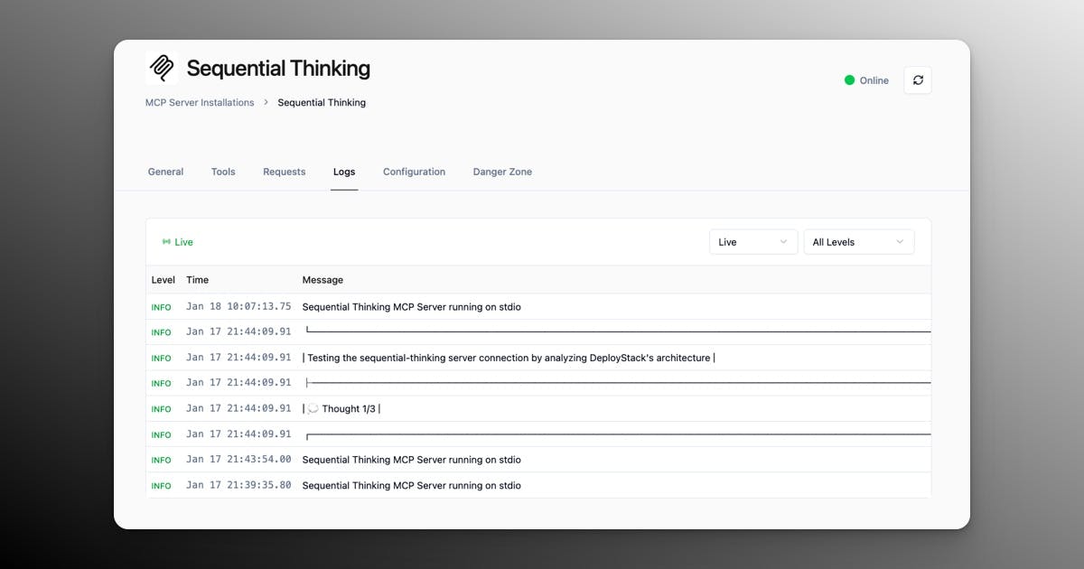Viewport: 1084px width, 569px height.
Task: Click the INFO badge beside Jan 17 21:43:54 entry
Action: (161, 460)
